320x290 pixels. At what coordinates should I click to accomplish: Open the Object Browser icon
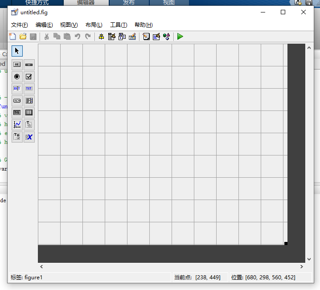pos(167,37)
